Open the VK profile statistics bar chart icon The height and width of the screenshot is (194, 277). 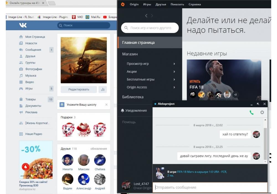(x=103, y=90)
